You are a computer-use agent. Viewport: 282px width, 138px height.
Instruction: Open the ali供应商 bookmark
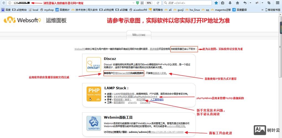(x=107, y=10)
